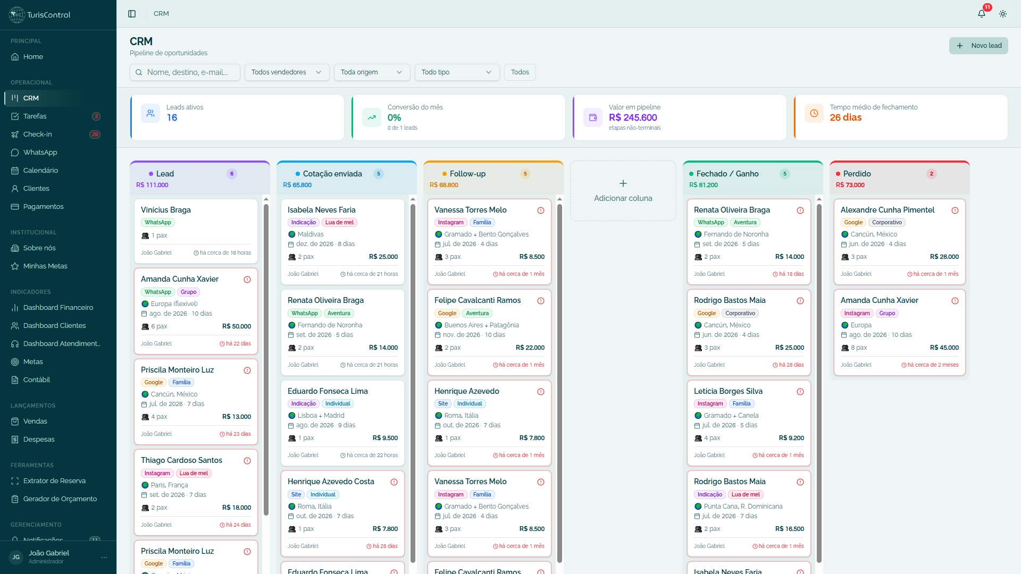1021x574 pixels.
Task: Click the Contábil document icon
Action: (15, 380)
